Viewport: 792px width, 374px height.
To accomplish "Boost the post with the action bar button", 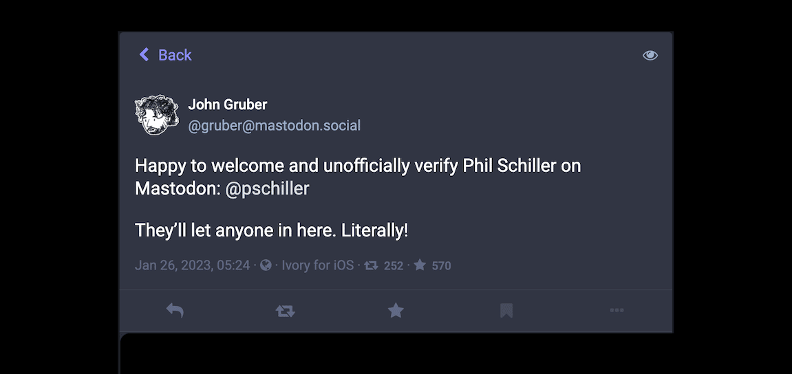I will point(285,311).
